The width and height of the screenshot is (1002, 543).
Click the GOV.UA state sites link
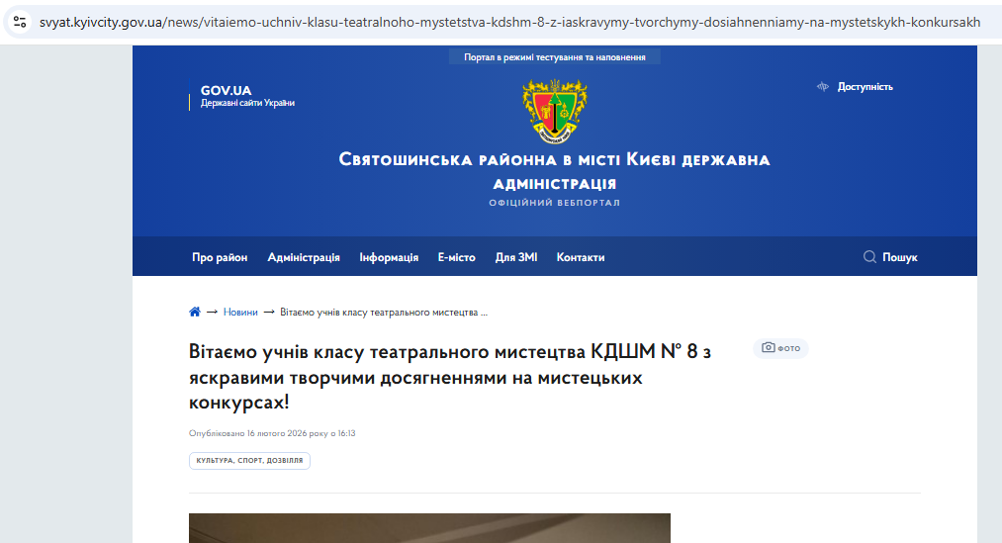click(247, 96)
